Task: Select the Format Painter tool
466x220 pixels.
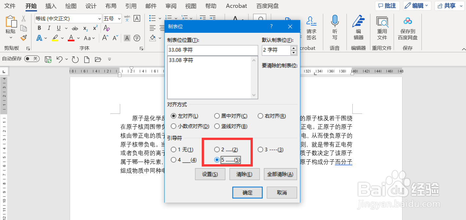Action: 24,38
